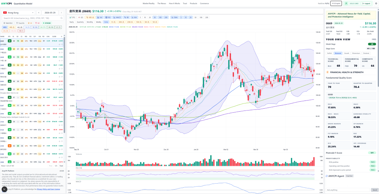Click the search magnifier icon

pos(61,18)
